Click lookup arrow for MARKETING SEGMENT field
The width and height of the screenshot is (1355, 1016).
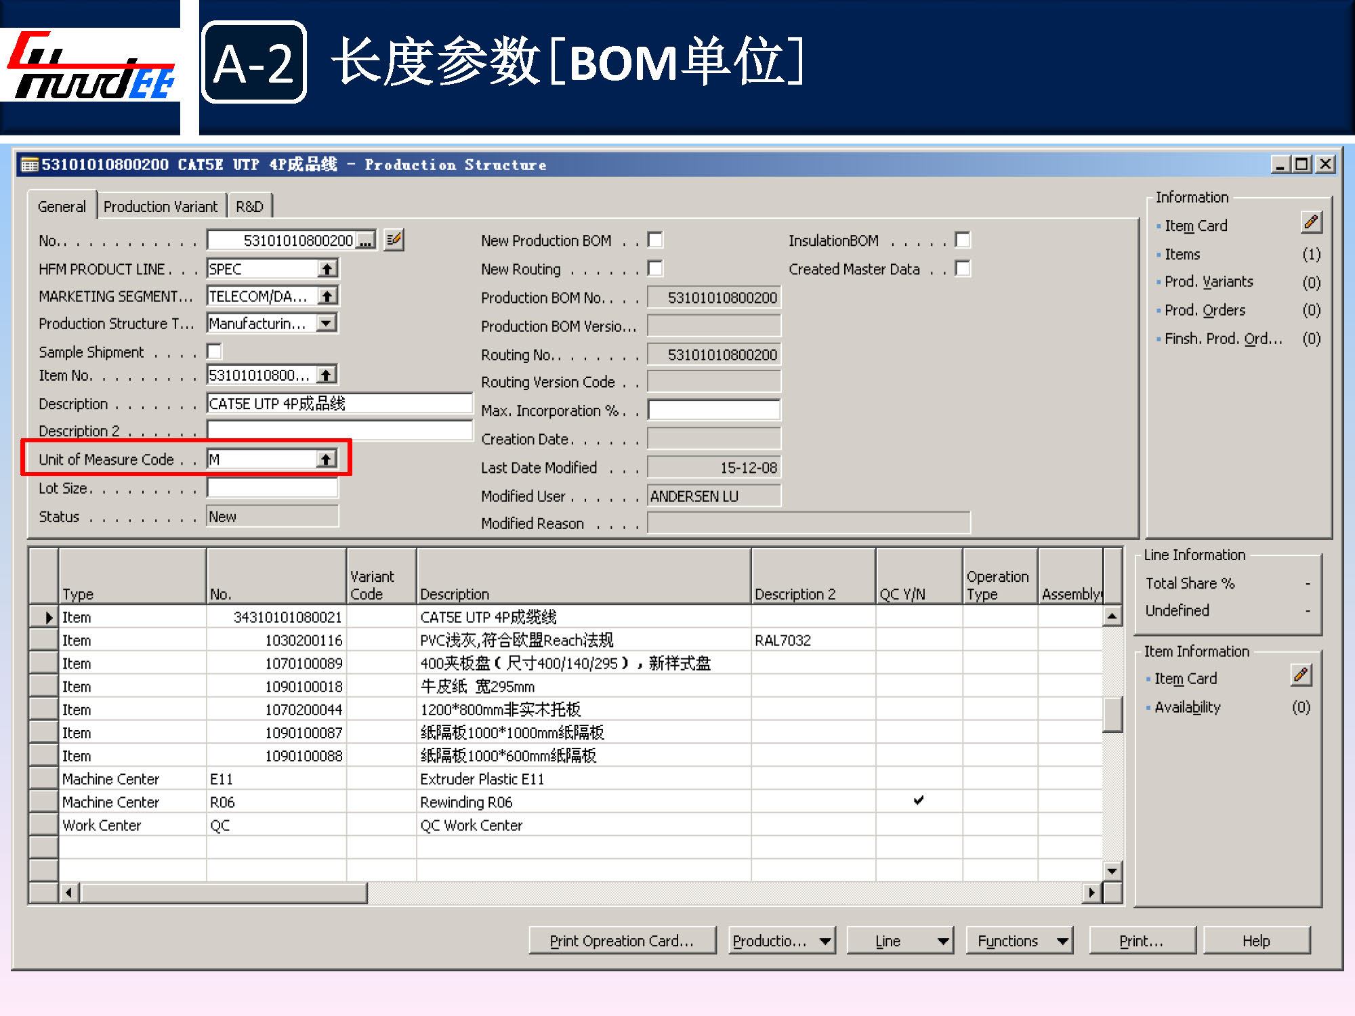(327, 296)
